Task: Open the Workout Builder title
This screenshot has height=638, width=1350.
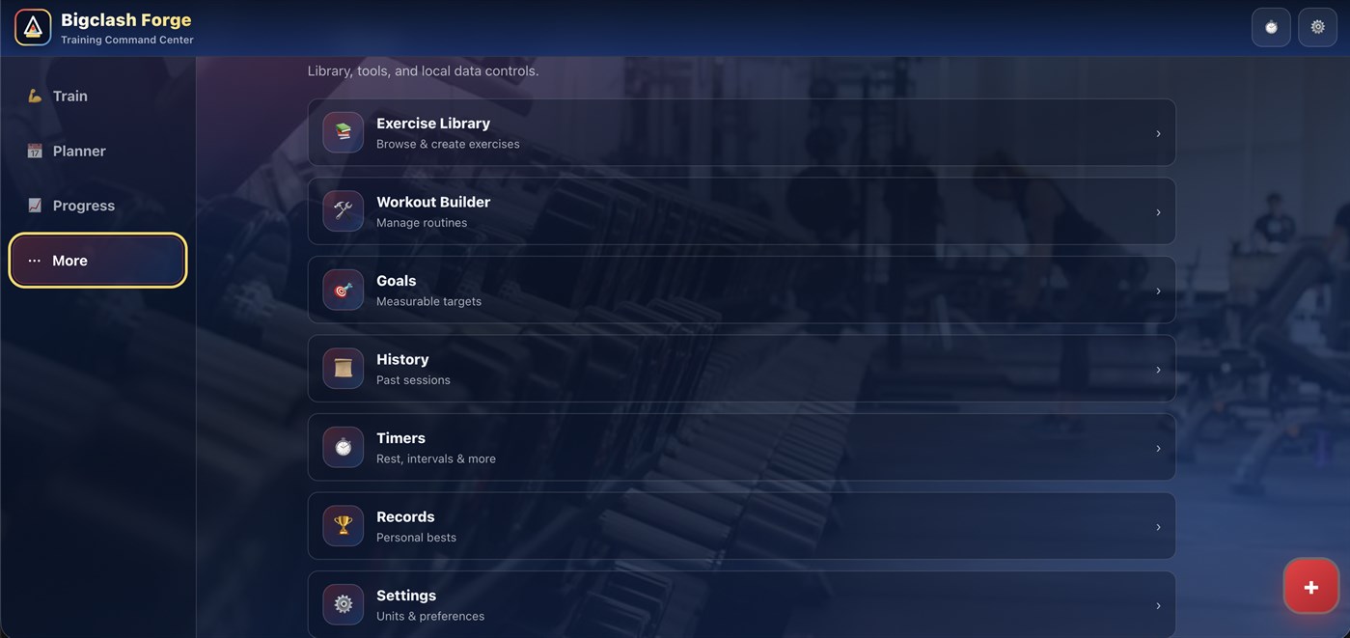Action: coord(433,202)
